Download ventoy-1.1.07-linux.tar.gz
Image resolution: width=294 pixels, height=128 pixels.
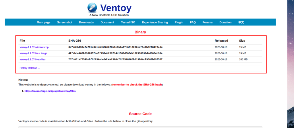tap(34, 53)
